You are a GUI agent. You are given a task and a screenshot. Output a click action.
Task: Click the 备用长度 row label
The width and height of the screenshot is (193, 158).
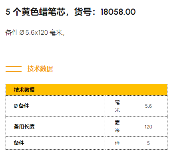coord(24,126)
